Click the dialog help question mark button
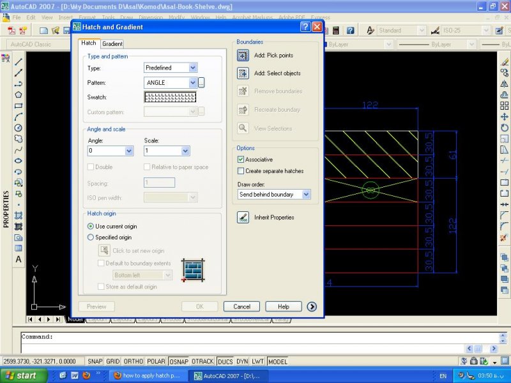This screenshot has width=511, height=383. (305, 27)
